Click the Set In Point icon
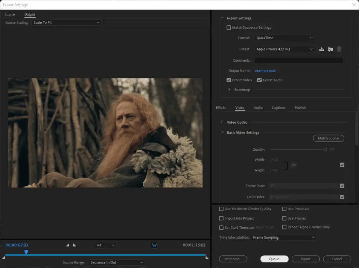Screen dimensions: 359x268 coord(68,245)
